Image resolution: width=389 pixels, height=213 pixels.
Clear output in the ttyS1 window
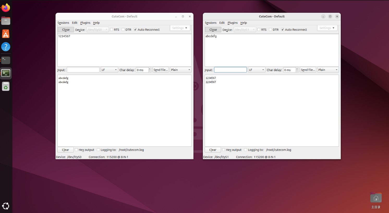click(x=213, y=150)
